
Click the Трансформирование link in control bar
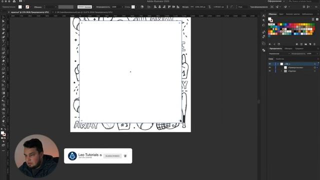tap(259, 7)
